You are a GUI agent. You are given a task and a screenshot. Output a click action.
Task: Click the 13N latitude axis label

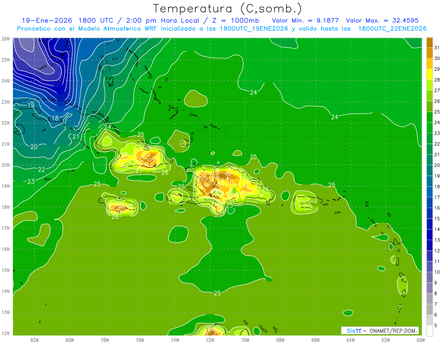[5, 312]
